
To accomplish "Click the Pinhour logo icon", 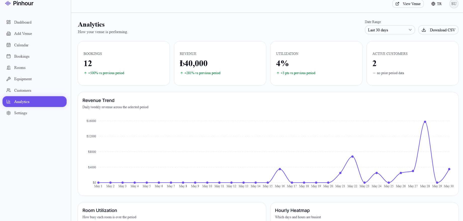I will (x=8, y=3).
